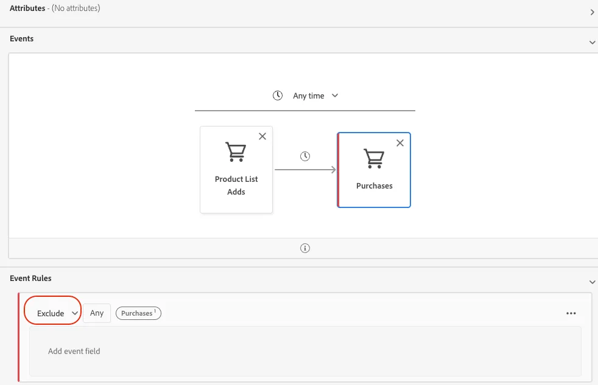Collapse the Event Rules section chevron

[593, 282]
